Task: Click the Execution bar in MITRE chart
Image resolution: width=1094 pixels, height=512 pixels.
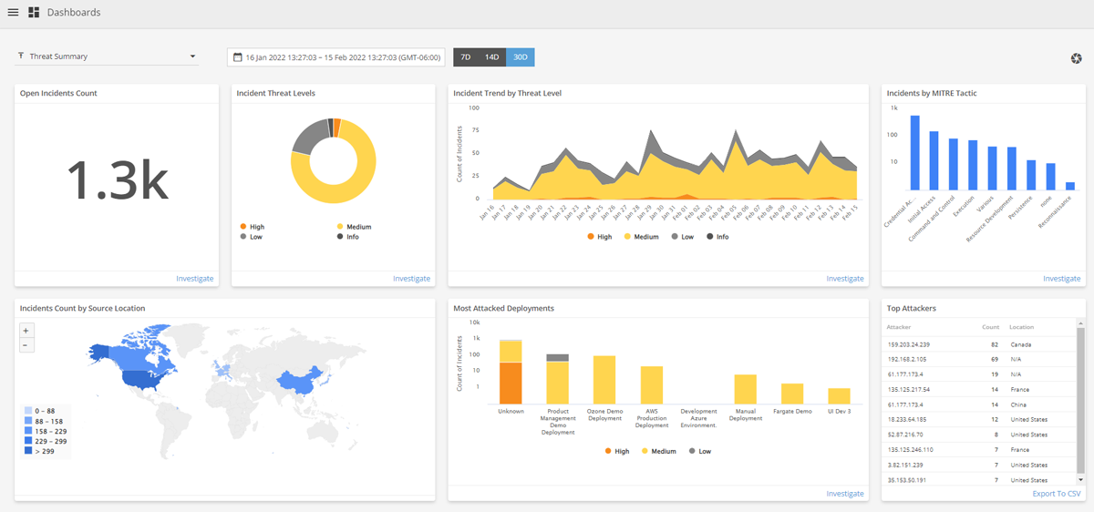Action: point(973,165)
